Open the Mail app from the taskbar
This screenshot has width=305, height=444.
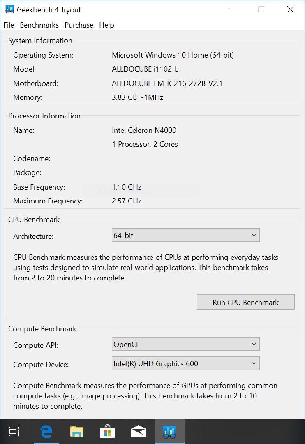(x=138, y=431)
